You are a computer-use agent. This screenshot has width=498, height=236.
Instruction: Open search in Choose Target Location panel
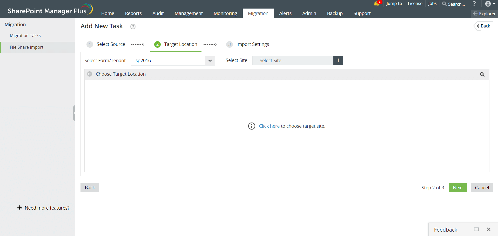coord(482,74)
